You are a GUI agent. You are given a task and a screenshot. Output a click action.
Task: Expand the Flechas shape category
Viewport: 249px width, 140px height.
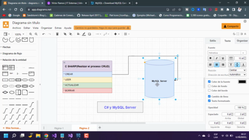point(6,47)
